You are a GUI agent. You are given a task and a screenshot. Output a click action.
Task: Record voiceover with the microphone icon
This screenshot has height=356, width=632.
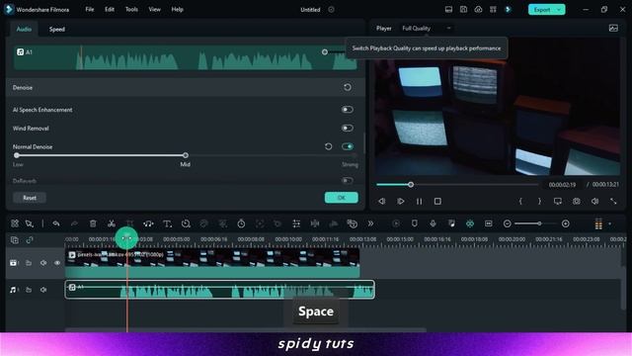[x=433, y=223]
